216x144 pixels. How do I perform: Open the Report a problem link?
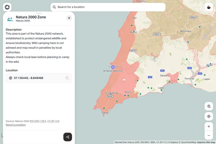[x=15, y=125]
